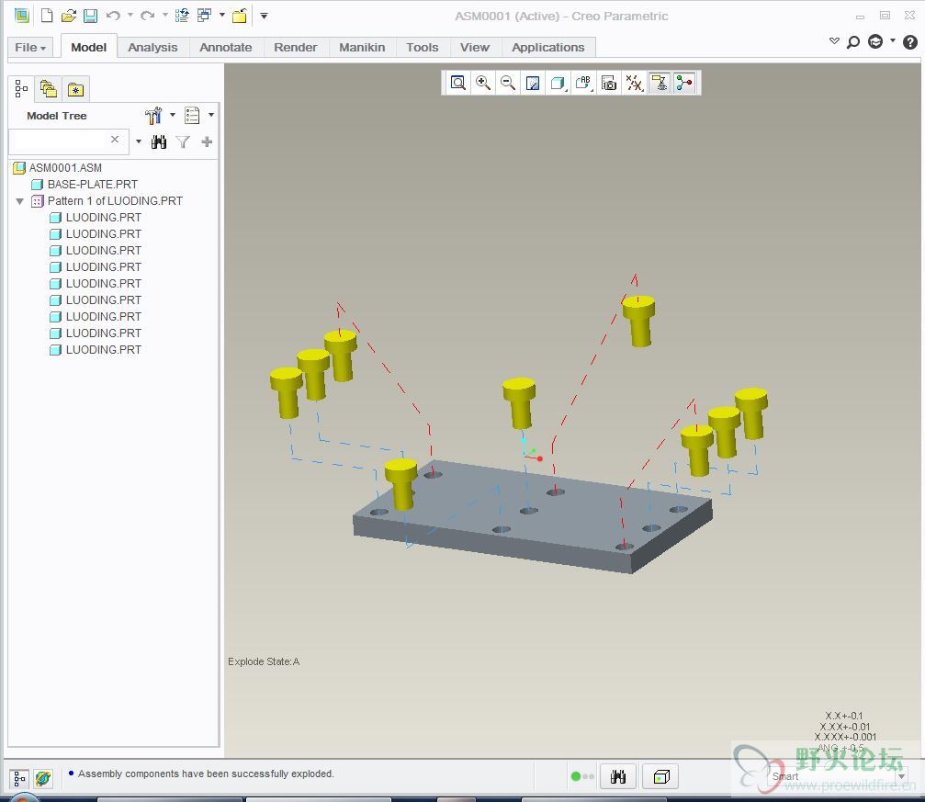
Task: Click the New file icon
Action: 47,16
